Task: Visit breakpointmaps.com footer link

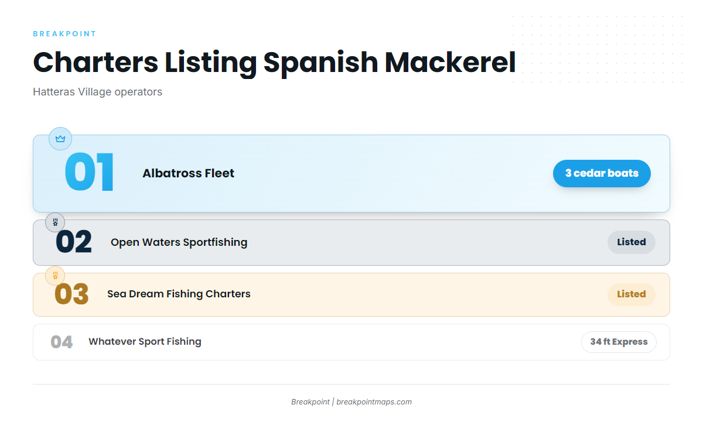Action: click(x=374, y=402)
